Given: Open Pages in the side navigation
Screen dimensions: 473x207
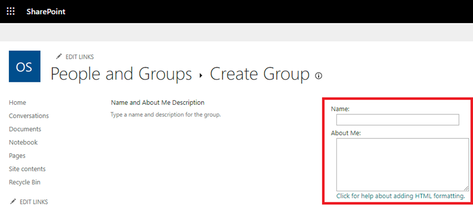Looking at the screenshot, I should [17, 156].
